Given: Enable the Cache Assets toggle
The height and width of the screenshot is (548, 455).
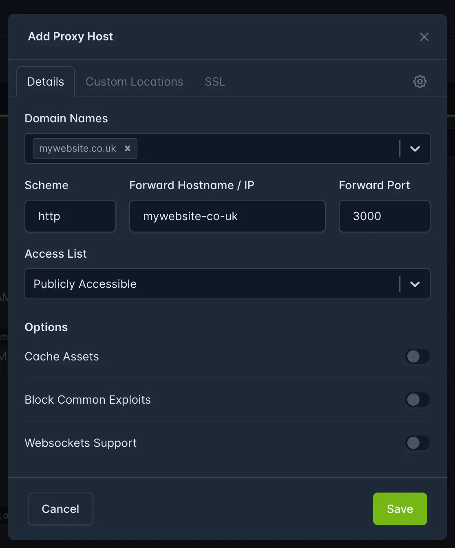Looking at the screenshot, I should [417, 357].
